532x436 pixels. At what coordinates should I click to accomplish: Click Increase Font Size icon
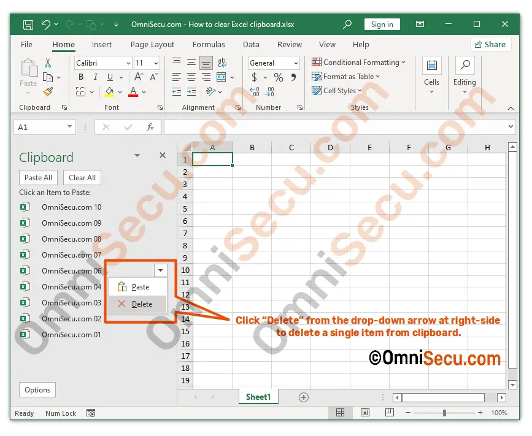[x=139, y=77]
